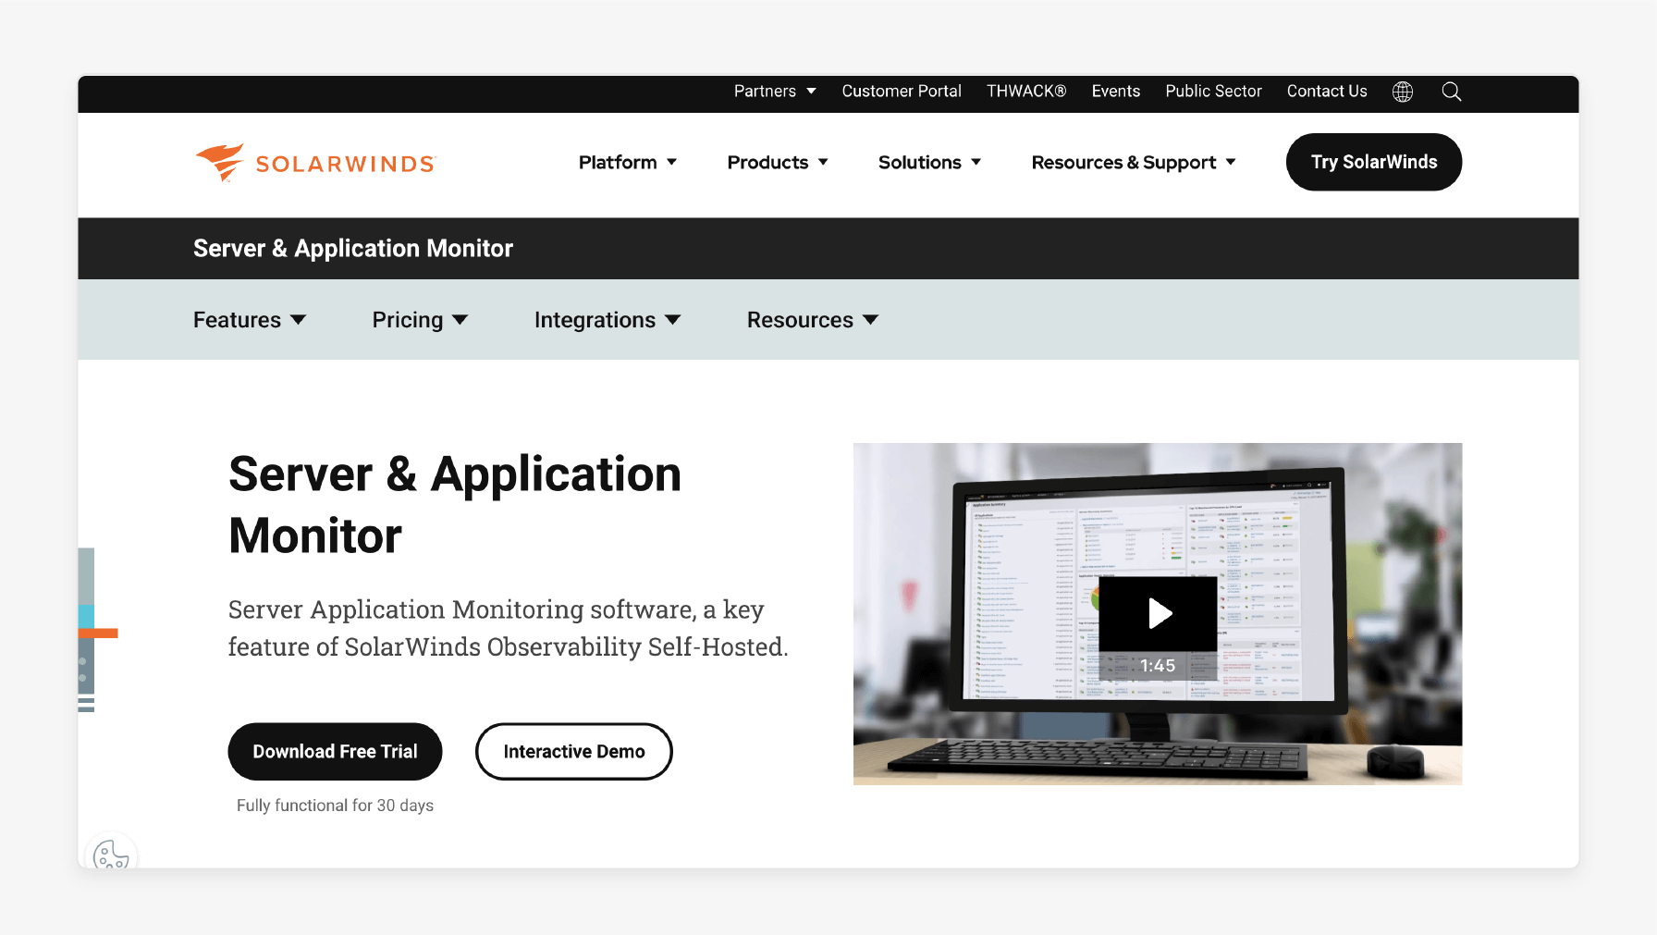Screen dimensions: 1657x935
Task: Open the Integrations submenu
Action: [x=608, y=320]
